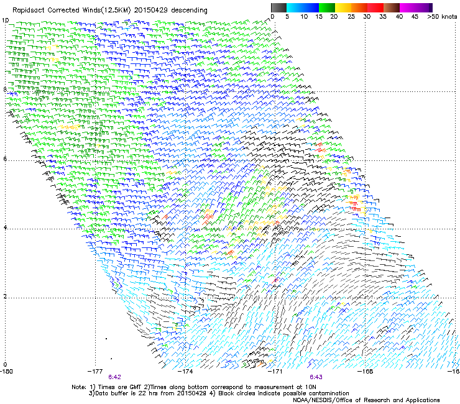Click the longitude label -177
460x404 pixels.
(x=95, y=372)
